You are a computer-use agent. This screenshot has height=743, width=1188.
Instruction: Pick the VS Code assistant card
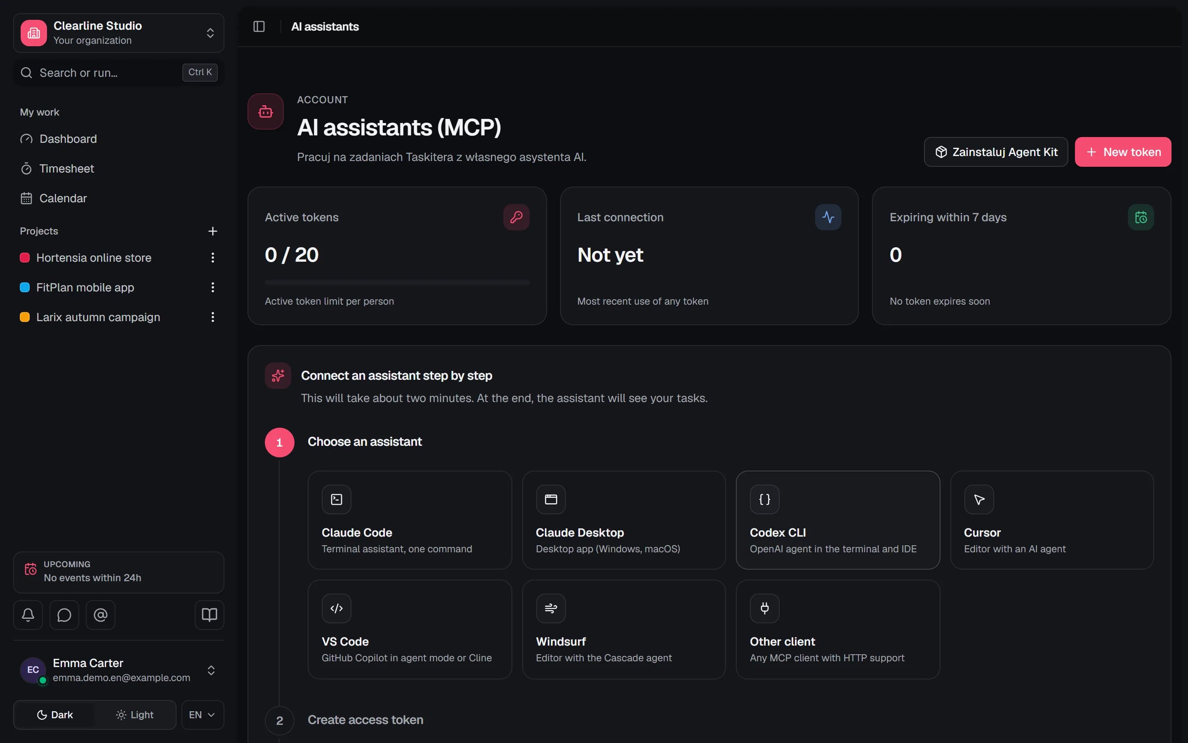click(410, 629)
